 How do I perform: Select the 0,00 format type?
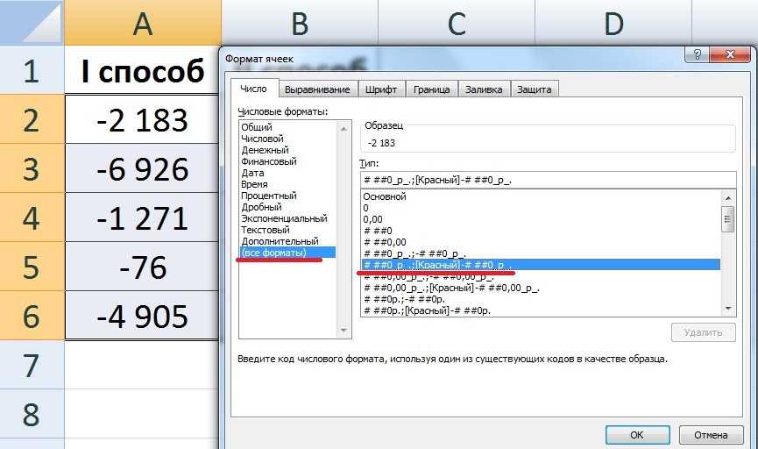[x=541, y=219]
